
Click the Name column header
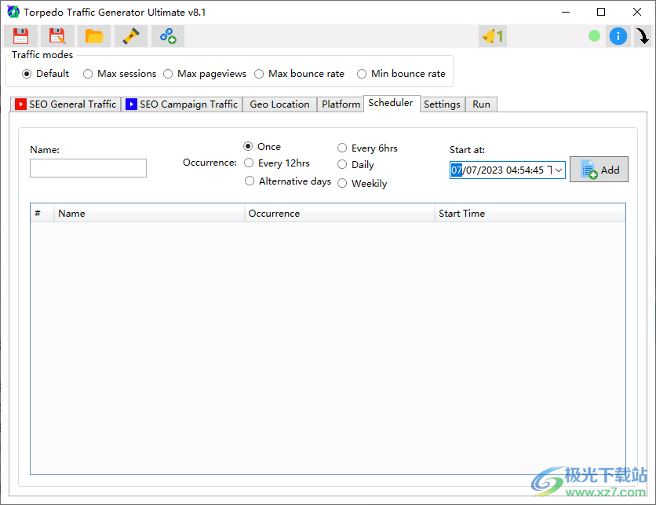149,213
